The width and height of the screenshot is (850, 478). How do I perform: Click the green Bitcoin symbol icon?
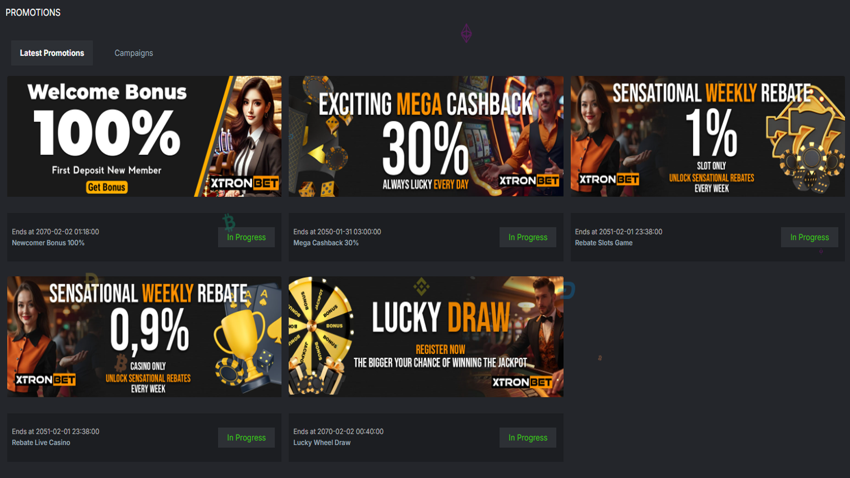click(x=229, y=223)
